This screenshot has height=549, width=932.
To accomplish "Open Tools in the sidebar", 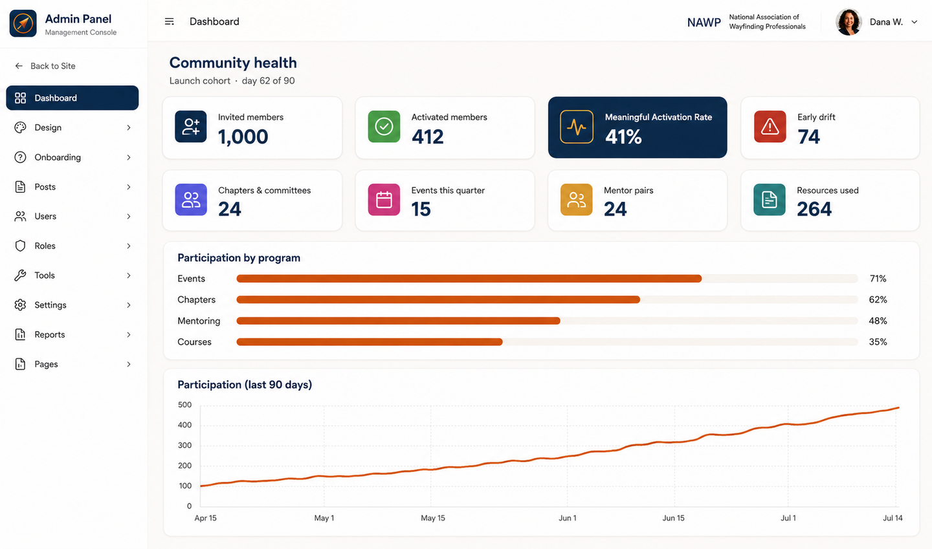I will [72, 275].
